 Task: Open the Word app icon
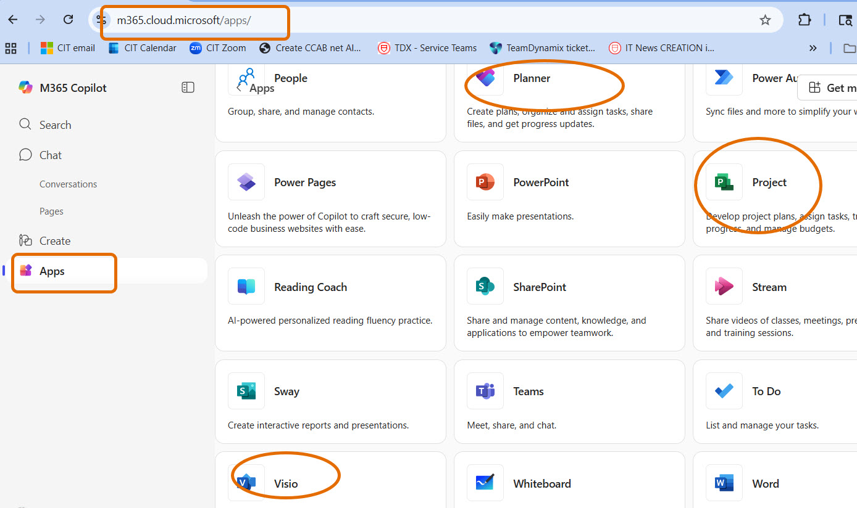(x=724, y=483)
